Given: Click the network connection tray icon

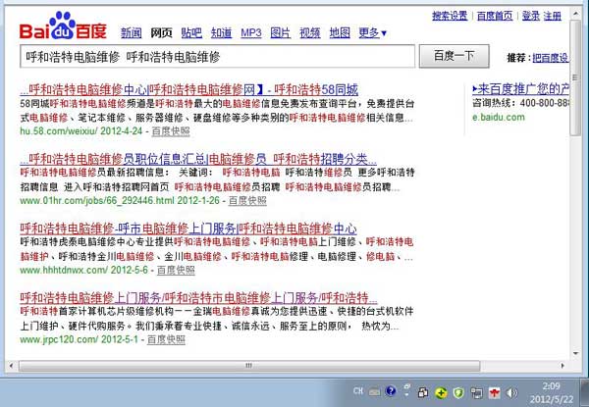Looking at the screenshot, I should [x=476, y=392].
